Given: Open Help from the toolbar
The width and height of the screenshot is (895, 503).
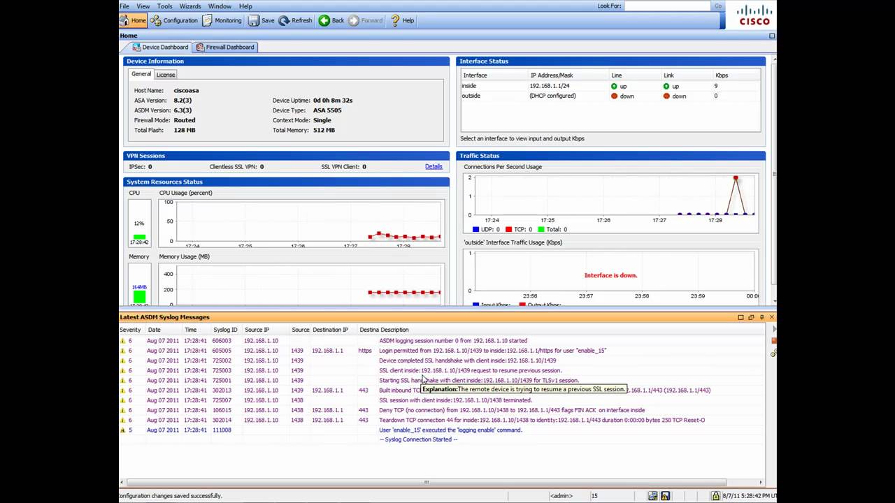Looking at the screenshot, I should point(402,20).
